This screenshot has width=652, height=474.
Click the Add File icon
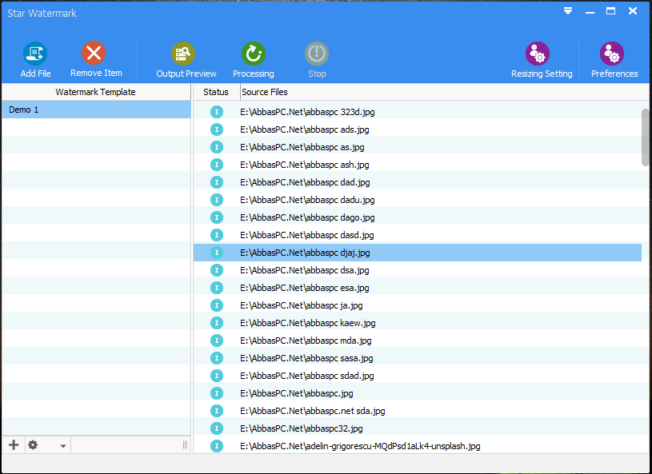pos(35,54)
